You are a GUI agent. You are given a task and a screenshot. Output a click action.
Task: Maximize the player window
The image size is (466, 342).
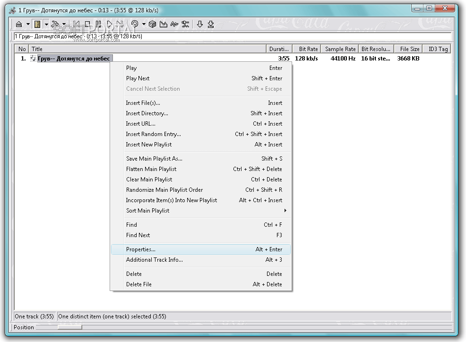429,9
